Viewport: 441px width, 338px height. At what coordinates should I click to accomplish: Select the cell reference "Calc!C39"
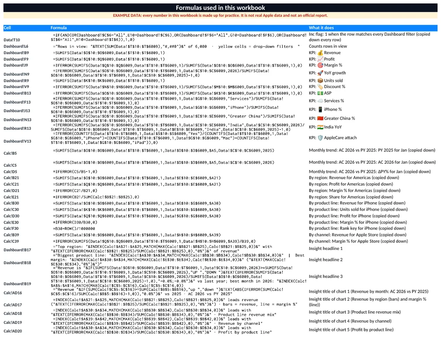click(x=11, y=242)
